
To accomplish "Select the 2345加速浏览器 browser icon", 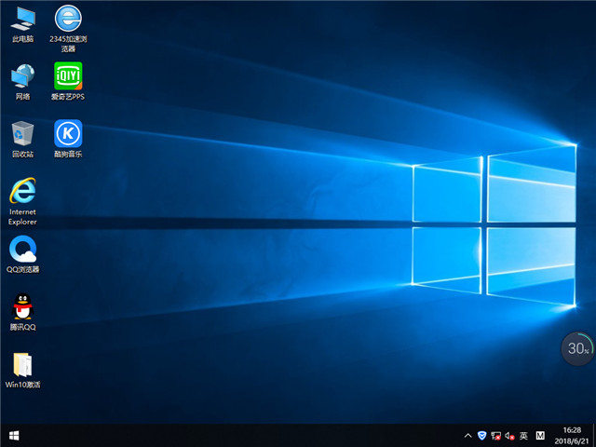I will (68, 28).
